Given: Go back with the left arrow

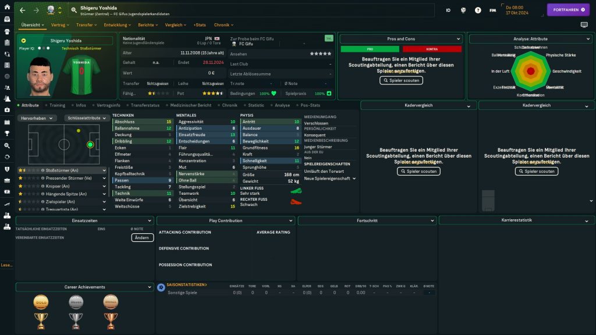Looking at the screenshot, I should click(x=22, y=10).
